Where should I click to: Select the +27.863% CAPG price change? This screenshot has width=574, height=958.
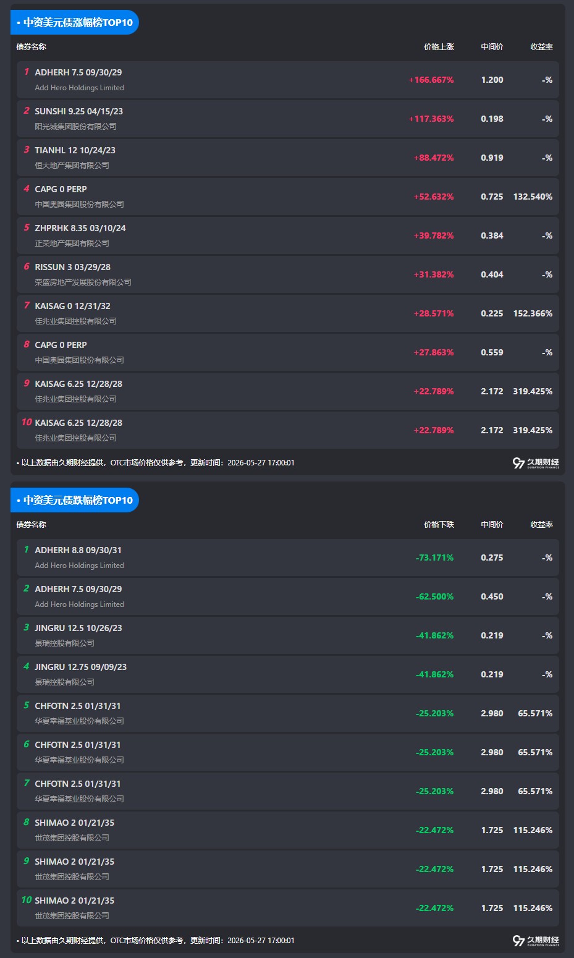pos(434,353)
